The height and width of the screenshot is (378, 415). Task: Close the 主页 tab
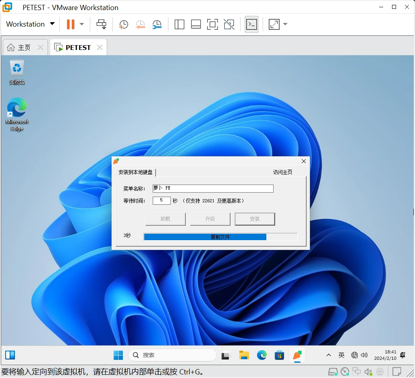coord(41,48)
